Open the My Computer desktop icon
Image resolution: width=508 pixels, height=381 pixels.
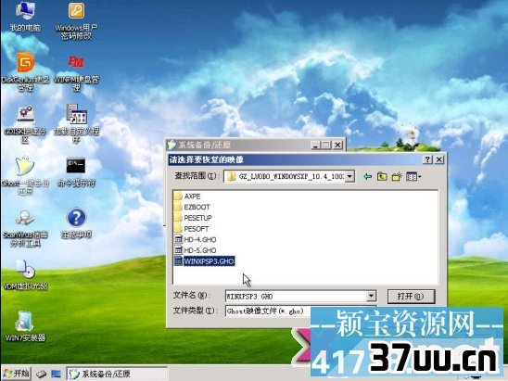pos(25,17)
